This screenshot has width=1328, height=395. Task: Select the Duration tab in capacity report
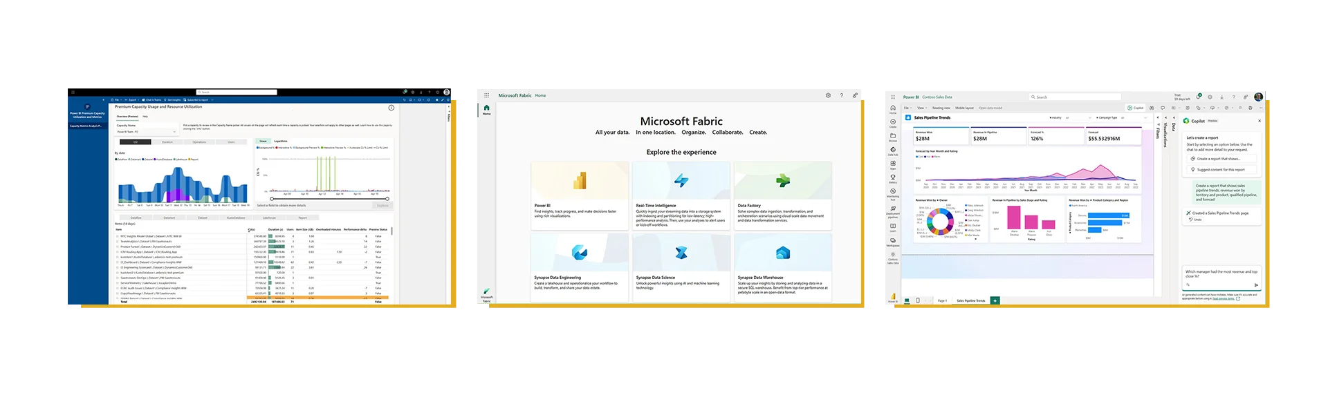[x=167, y=142]
